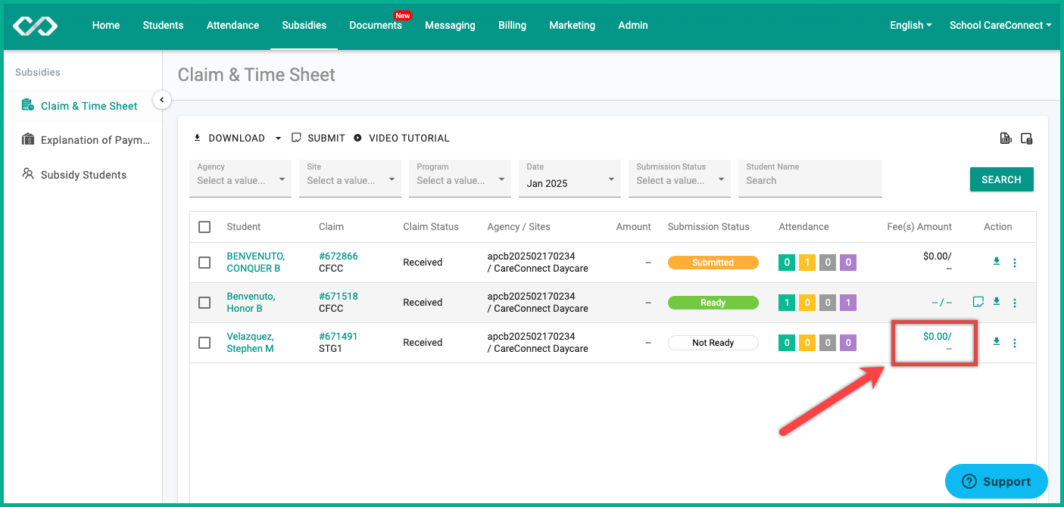Click download icon in Honor B row

(997, 302)
